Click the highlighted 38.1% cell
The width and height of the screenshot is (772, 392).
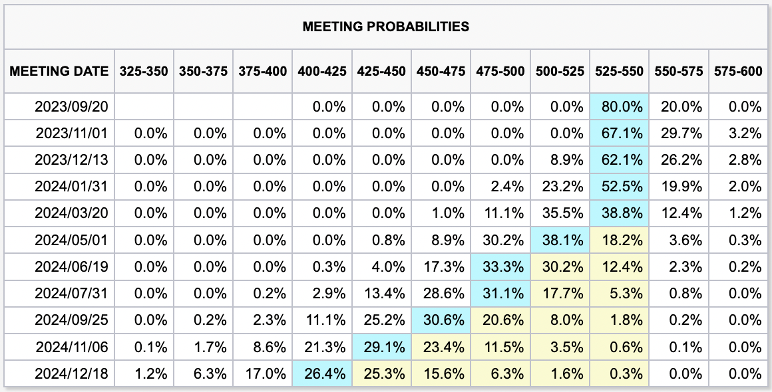point(560,241)
